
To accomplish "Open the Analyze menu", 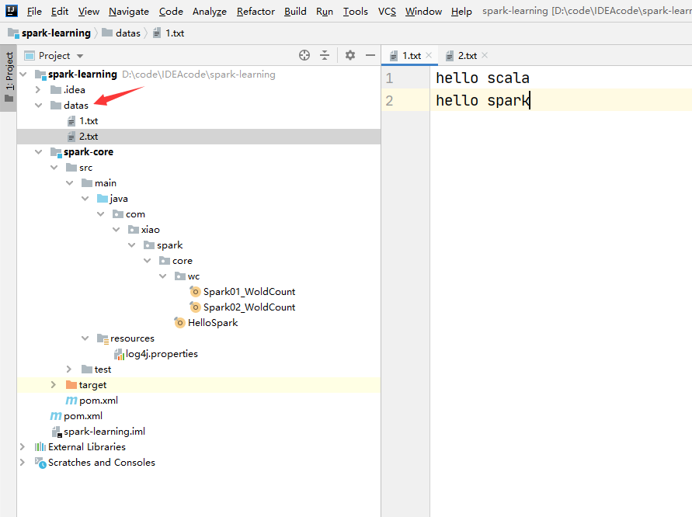I will (209, 11).
